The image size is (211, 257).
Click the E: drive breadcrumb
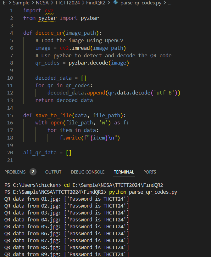[x=5, y=3]
